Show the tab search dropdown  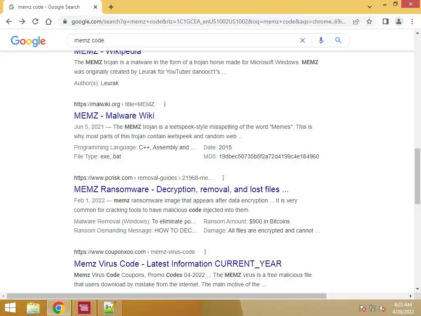(370, 7)
